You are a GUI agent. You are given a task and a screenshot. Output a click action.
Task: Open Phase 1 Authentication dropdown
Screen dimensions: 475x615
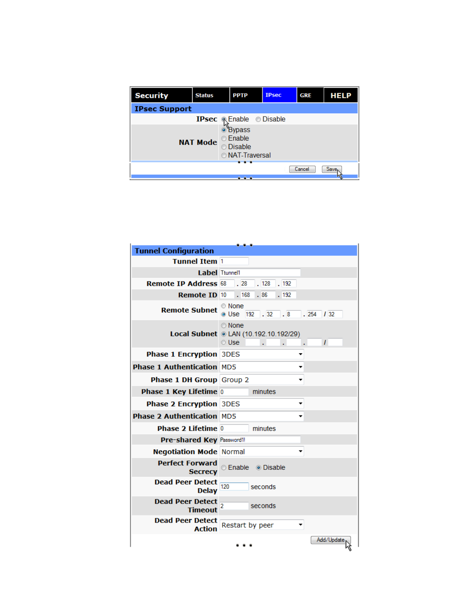pos(262,367)
